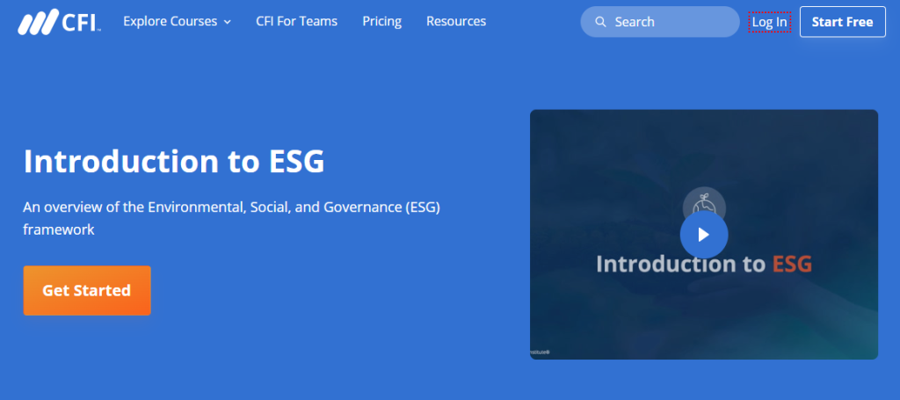
Task: Expand the Explore Courses chevron arrow
Action: 228,22
